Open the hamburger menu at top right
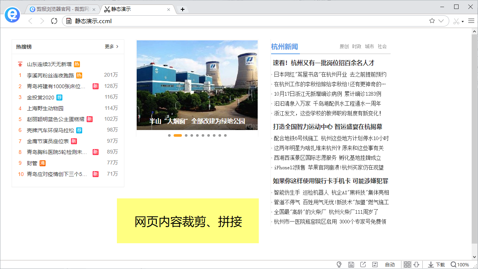Image resolution: width=478 pixels, height=269 pixels. click(471, 21)
